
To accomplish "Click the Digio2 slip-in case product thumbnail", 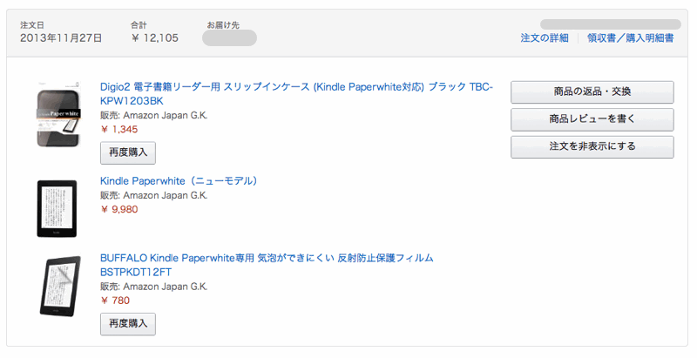I will (x=58, y=114).
